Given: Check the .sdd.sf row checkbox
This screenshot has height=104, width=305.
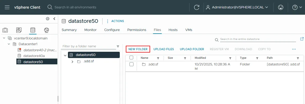Looking at the screenshot, I should click(x=131, y=64).
